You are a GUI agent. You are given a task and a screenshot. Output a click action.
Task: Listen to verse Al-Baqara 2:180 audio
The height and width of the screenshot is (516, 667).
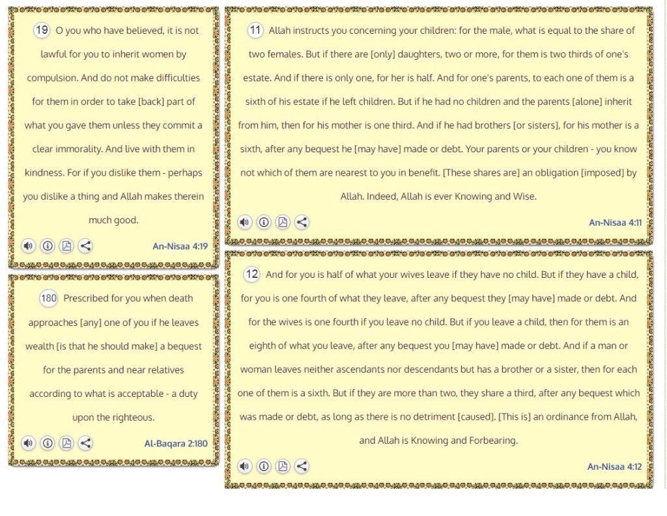28,443
